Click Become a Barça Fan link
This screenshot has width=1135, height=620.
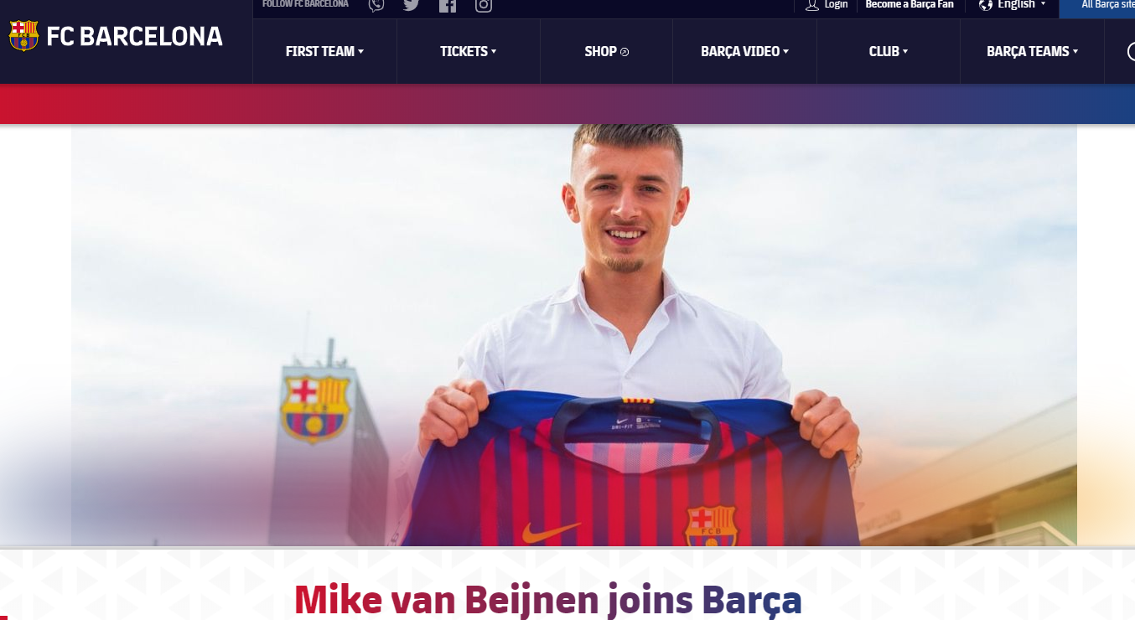coord(910,4)
